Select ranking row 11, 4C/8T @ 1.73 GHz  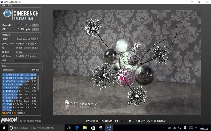[x=20, y=107]
